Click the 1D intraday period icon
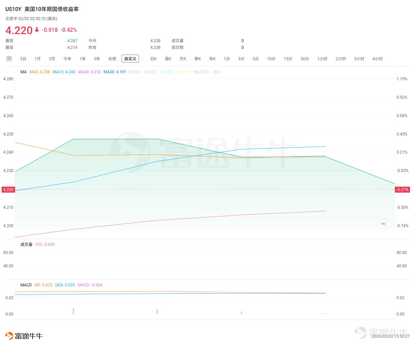 [x=9, y=59]
